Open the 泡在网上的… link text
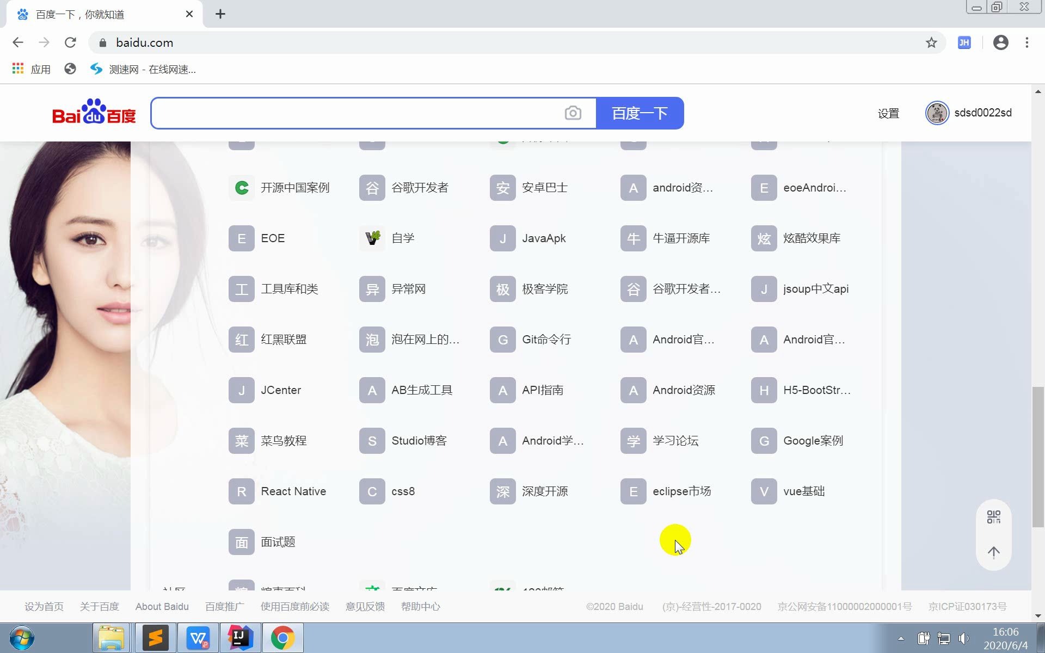 [426, 340]
